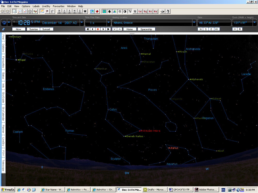Click the Spaceship button

(146, 29)
